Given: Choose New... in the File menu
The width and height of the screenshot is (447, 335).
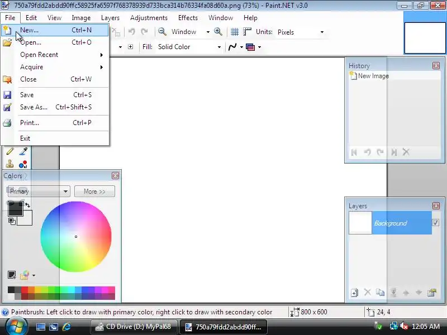Looking at the screenshot, I should pyautogui.click(x=55, y=30).
